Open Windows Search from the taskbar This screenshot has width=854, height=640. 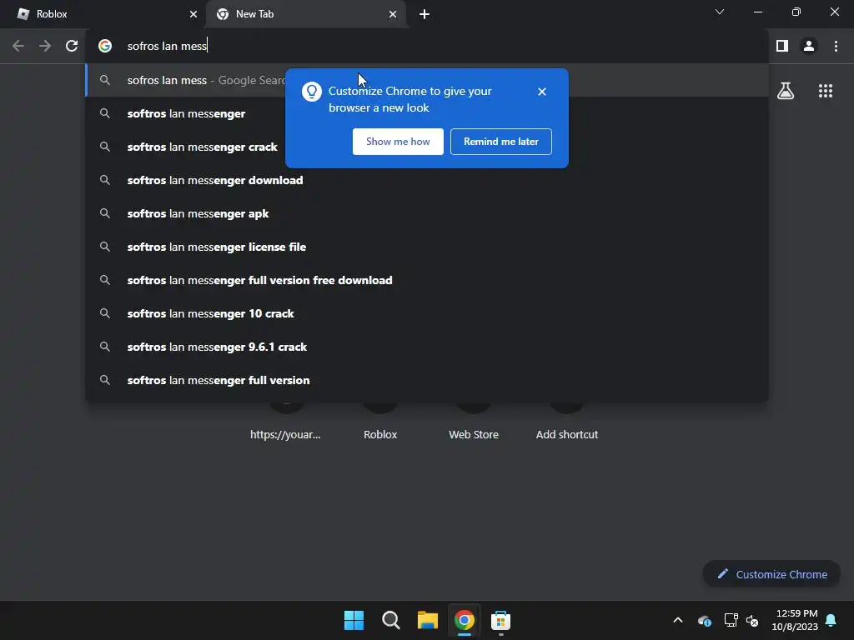pyautogui.click(x=390, y=620)
